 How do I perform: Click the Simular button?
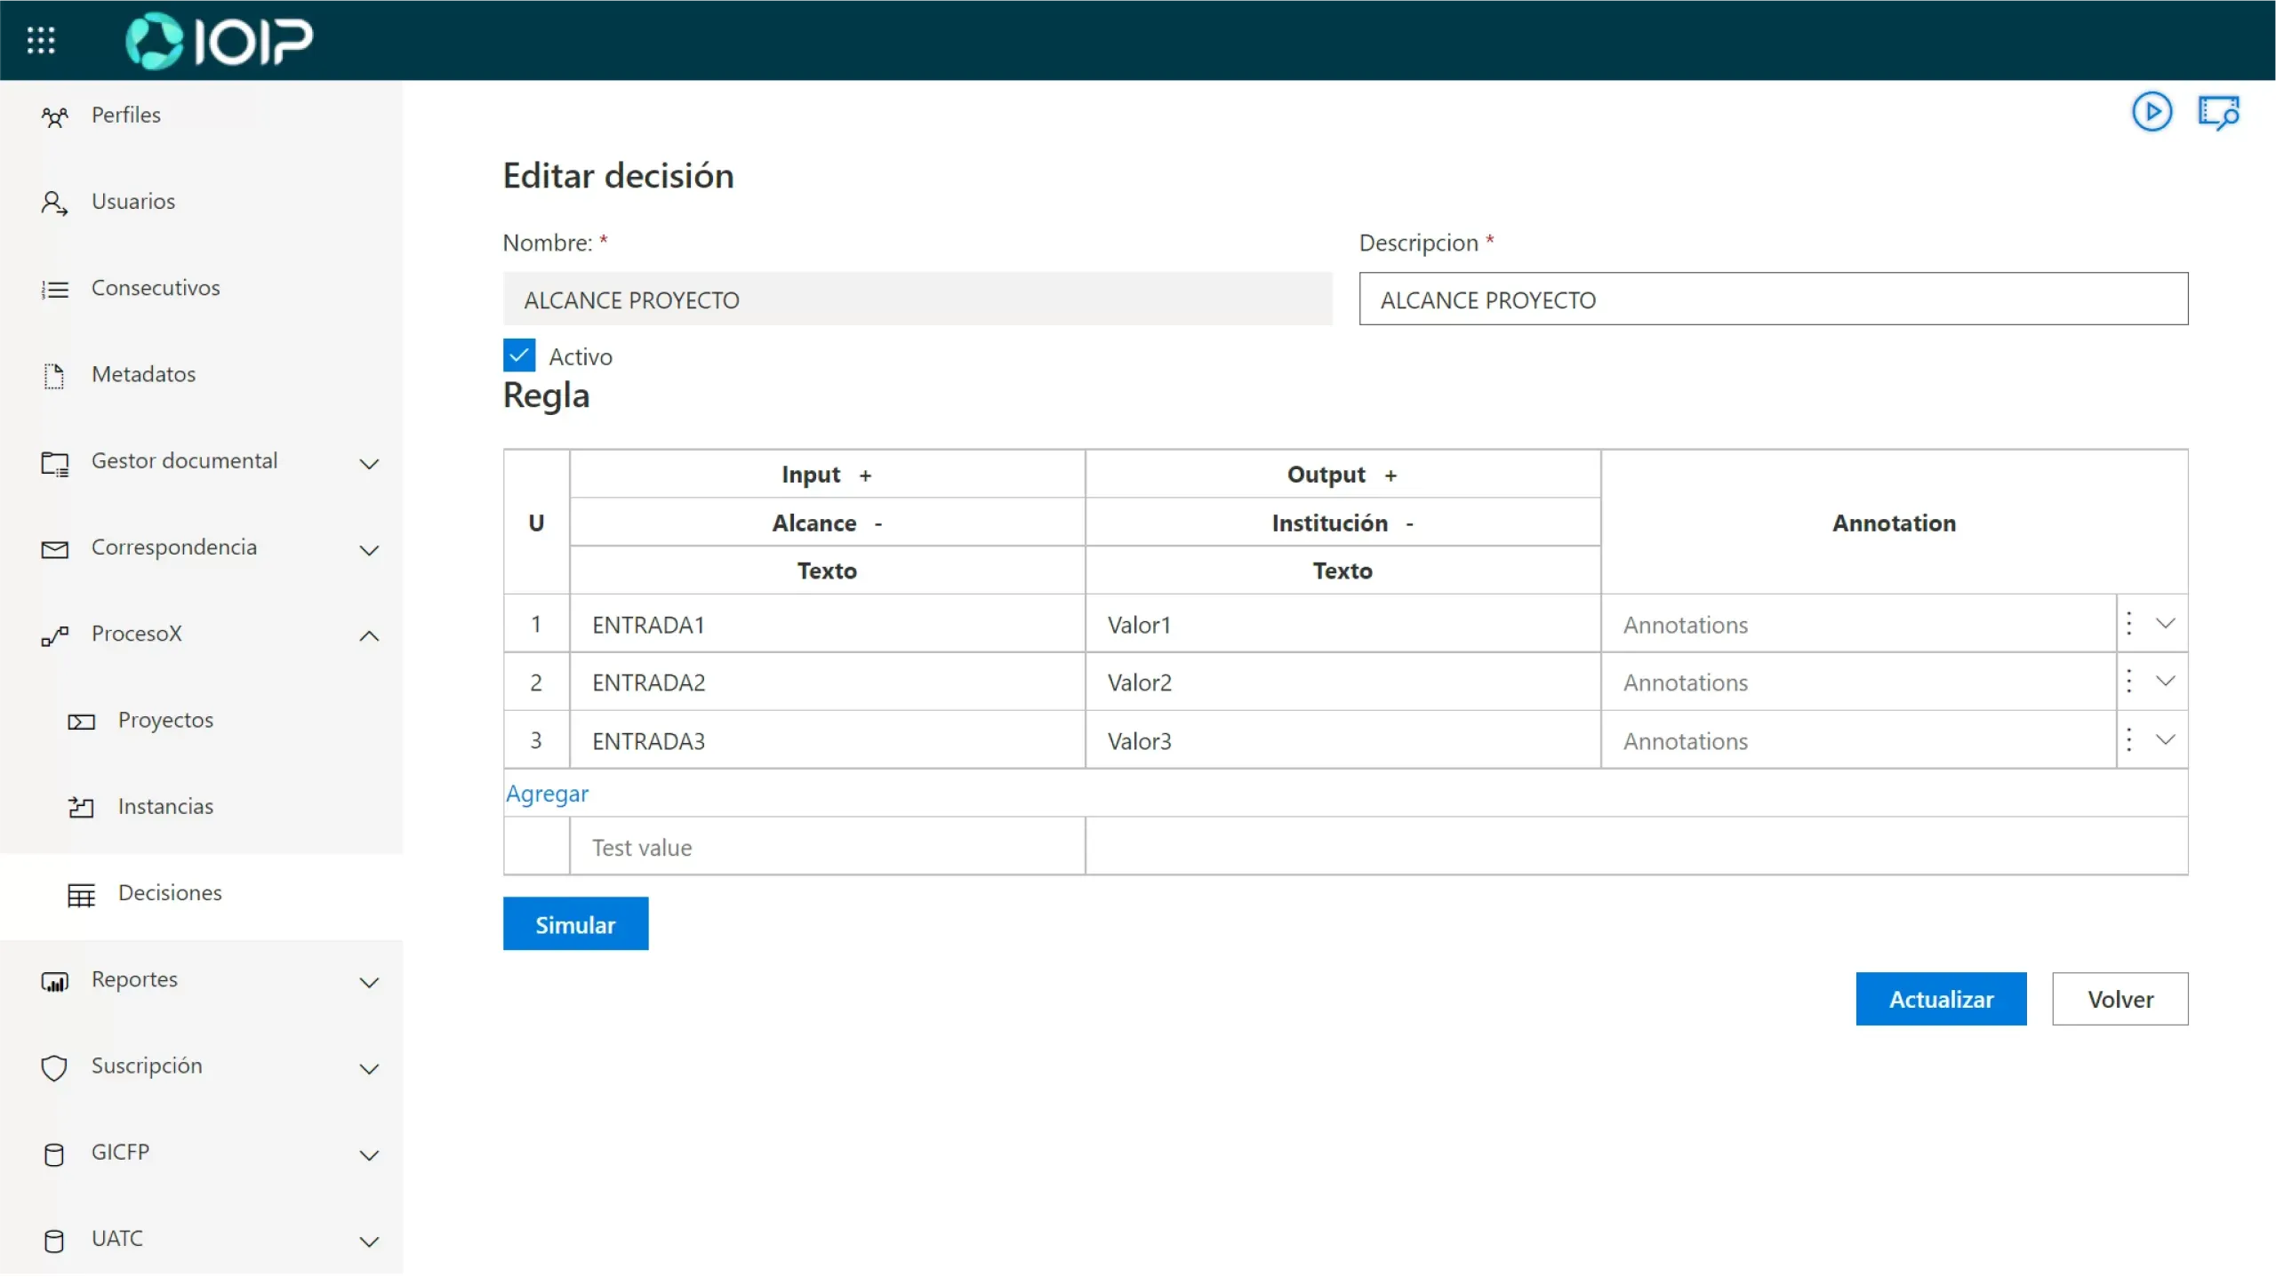tap(575, 925)
